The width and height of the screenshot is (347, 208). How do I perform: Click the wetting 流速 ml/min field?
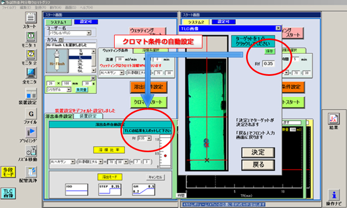(x=120, y=59)
